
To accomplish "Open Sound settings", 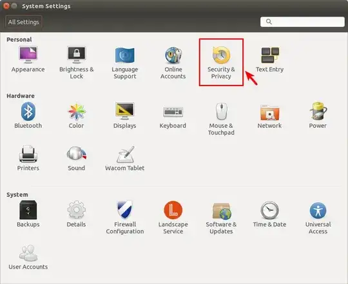I will click(76, 158).
